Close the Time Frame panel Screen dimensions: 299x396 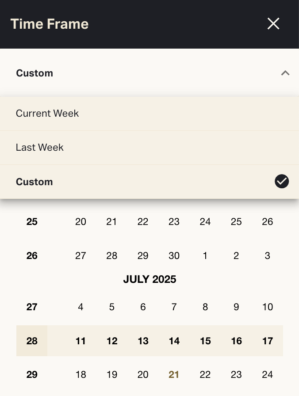point(273,24)
